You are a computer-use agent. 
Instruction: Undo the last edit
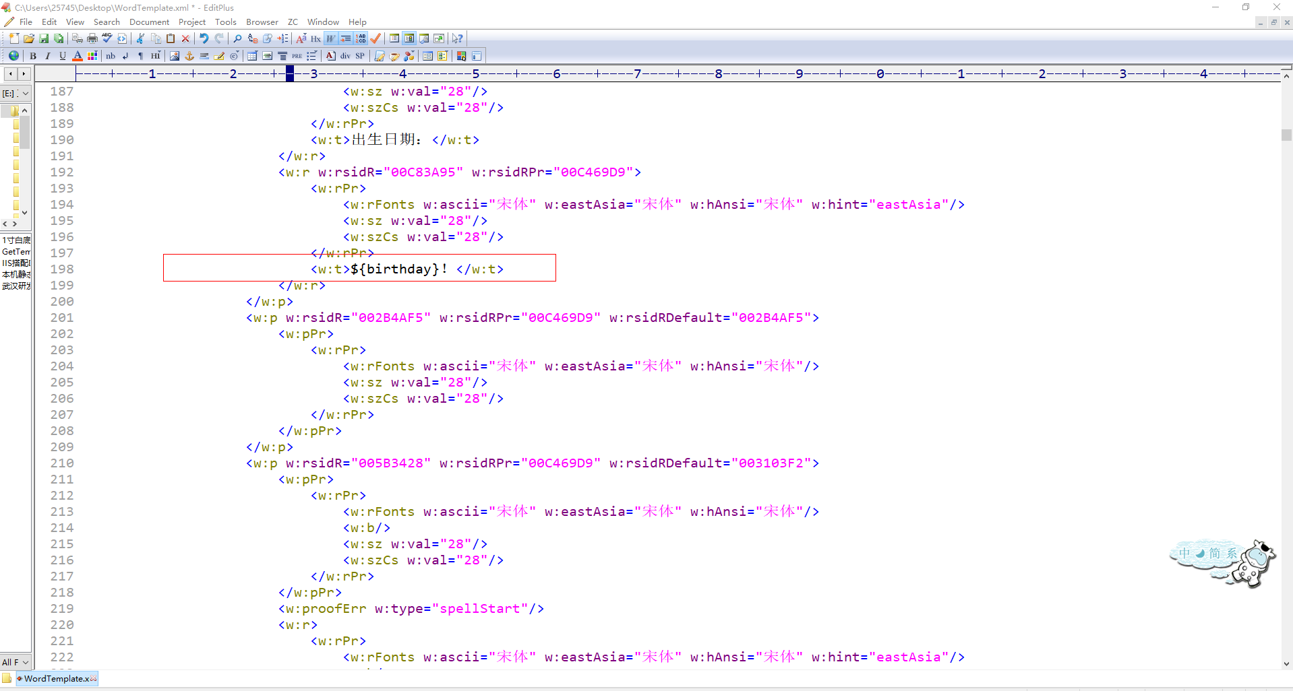(204, 38)
